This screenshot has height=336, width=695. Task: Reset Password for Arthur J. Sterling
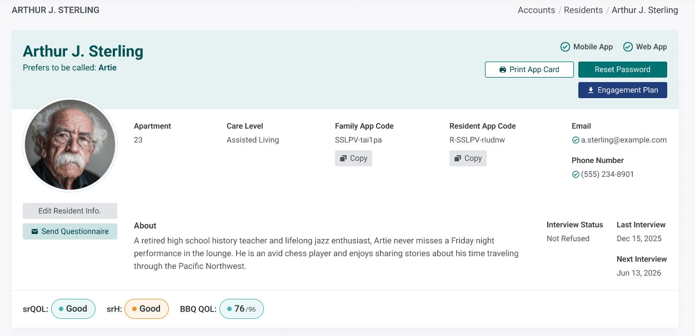pos(623,69)
